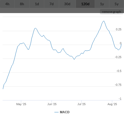Click the May '25 axis label
The width and height of the screenshot is (124, 119).
tap(21, 104)
